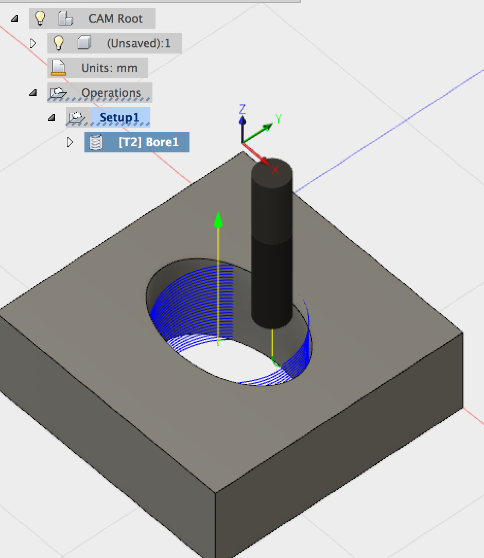
Task: Click the green arrow above the bore toolpath
Action: [218, 220]
